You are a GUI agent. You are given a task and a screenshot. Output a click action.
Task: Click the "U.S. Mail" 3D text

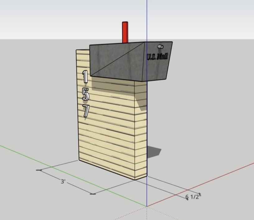[157, 57]
